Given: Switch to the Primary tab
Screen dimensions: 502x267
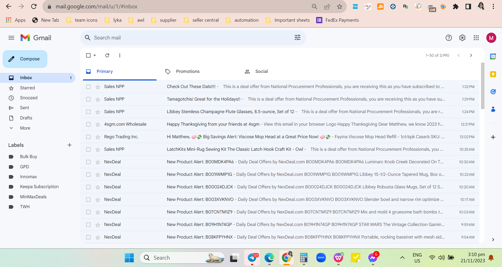Looking at the screenshot, I should click(120, 71).
